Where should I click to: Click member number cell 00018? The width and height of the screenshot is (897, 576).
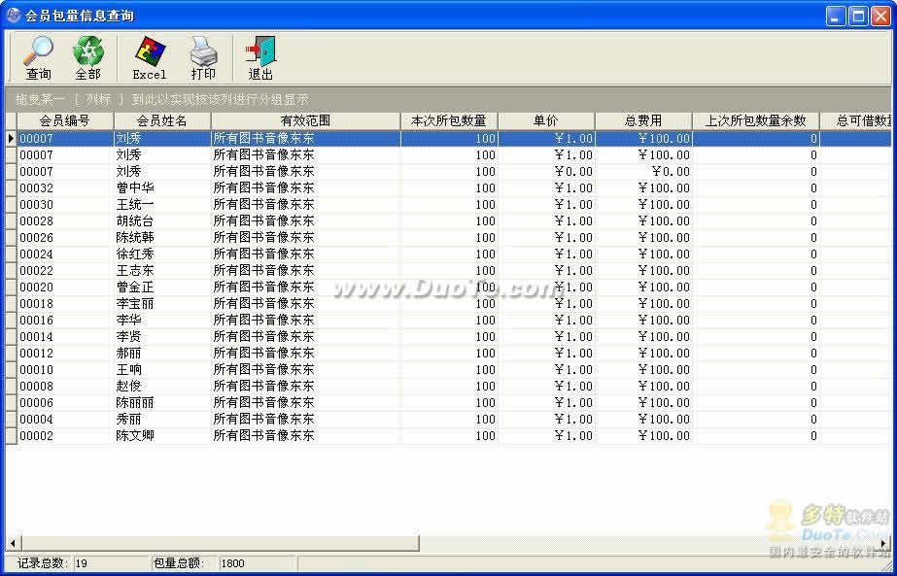[65, 304]
